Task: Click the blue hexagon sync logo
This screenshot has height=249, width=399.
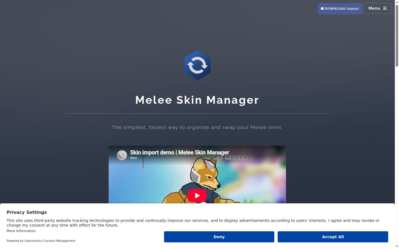Action: coord(197,65)
